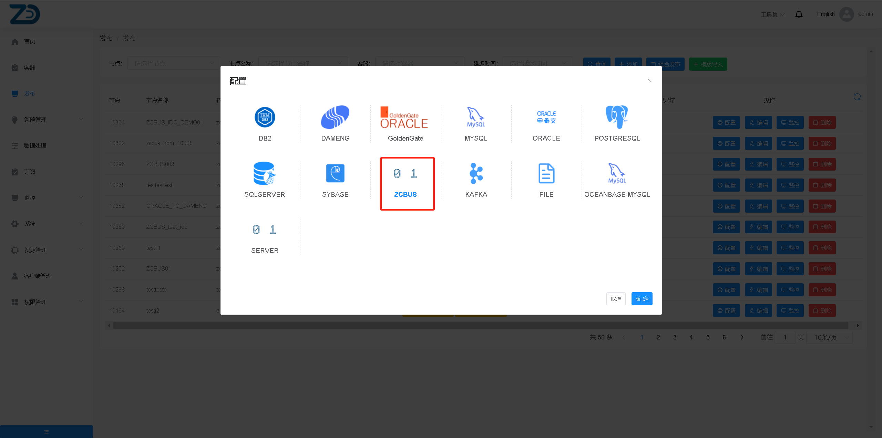Viewport: 882px width, 438px height.
Task: Select the SYBASE icon
Action: [335, 174]
